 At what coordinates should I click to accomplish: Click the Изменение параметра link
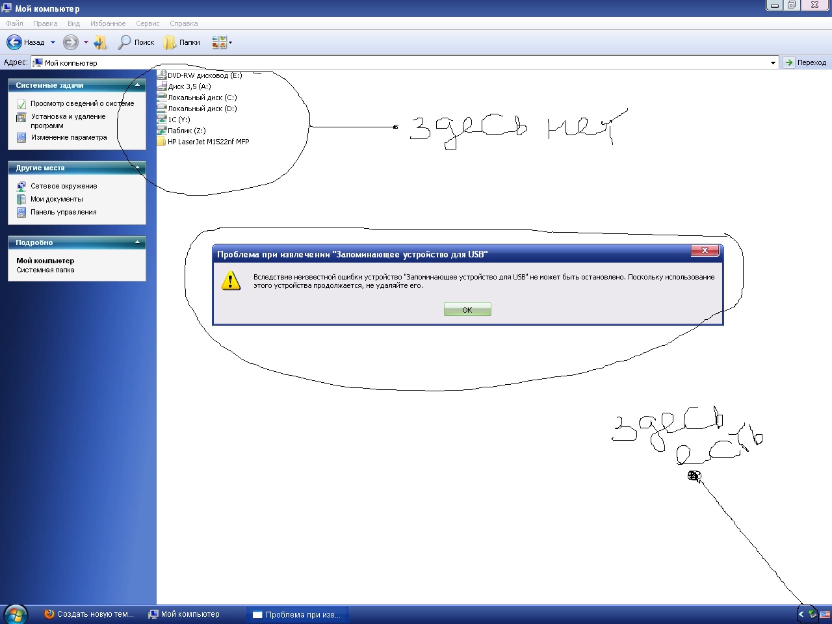[69, 138]
